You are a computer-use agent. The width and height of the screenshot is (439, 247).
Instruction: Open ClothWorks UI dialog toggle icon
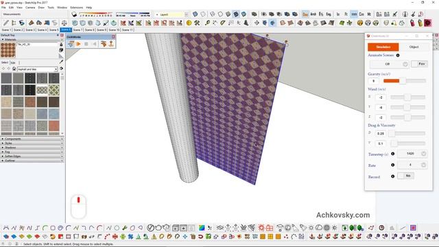pos(71,44)
